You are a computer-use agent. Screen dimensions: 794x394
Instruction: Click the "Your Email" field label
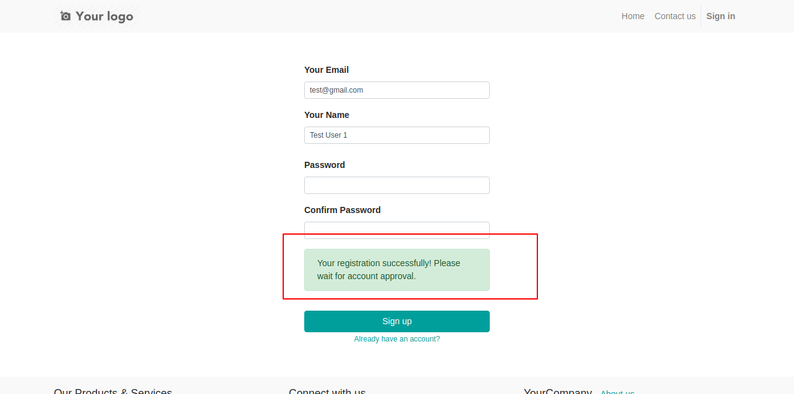click(x=327, y=70)
